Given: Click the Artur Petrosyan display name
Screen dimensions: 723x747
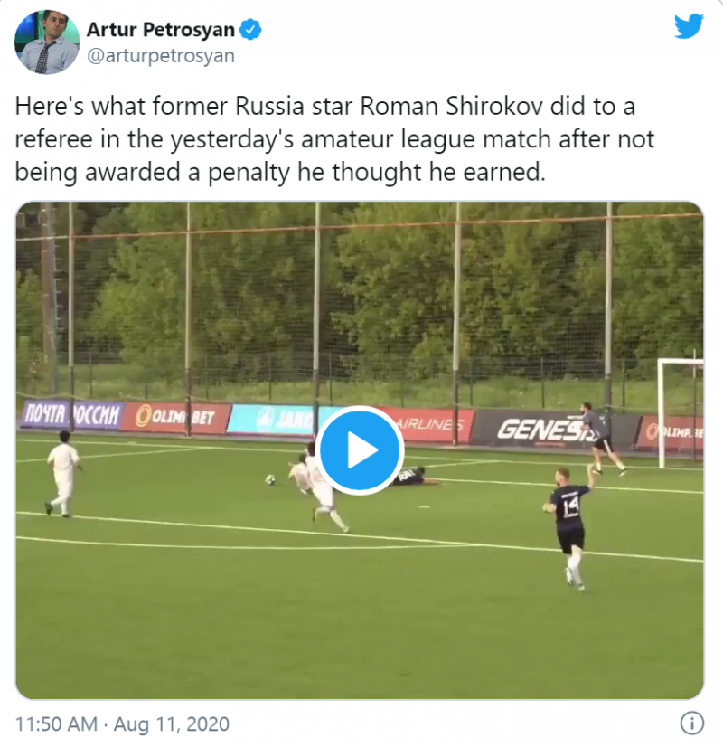Looking at the screenshot, I should [160, 30].
